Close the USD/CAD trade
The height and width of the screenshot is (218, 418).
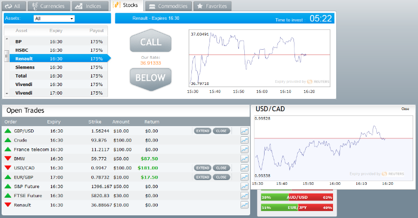click(x=221, y=168)
